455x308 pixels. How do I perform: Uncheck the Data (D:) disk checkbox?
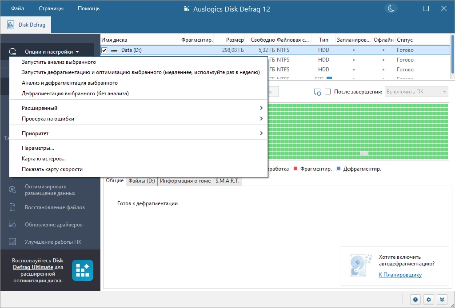pyautogui.click(x=104, y=51)
